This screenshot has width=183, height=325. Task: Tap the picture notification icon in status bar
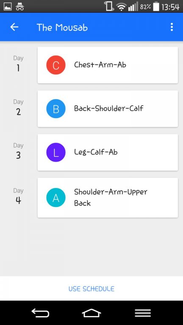[8, 7]
